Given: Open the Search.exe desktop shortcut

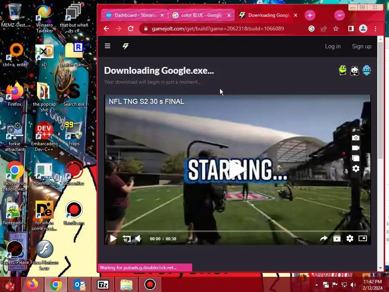Looking at the screenshot, I should (74, 95).
